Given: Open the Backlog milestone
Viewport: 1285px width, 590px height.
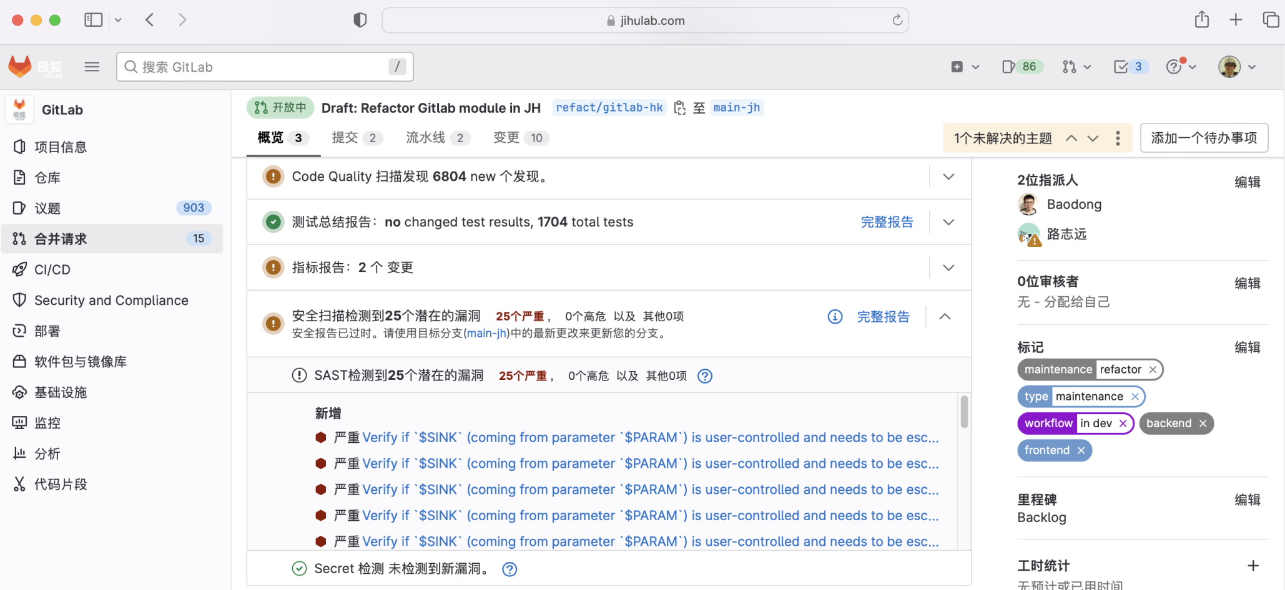Looking at the screenshot, I should pos(1041,518).
